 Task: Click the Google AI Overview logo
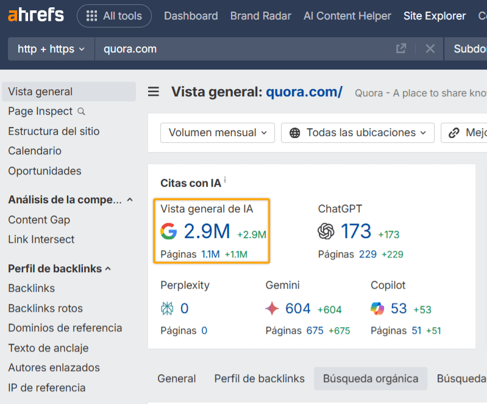click(169, 231)
